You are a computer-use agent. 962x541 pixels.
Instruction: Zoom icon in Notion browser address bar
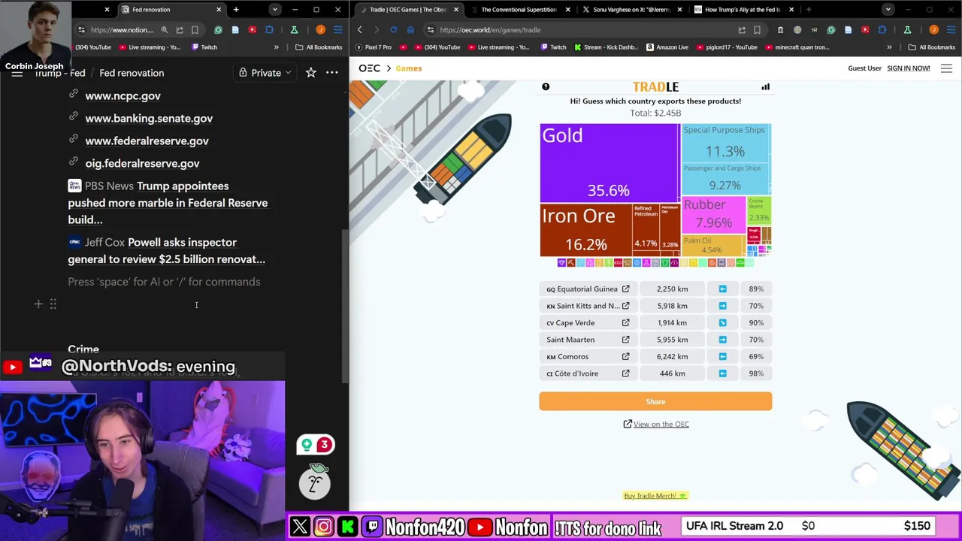tap(164, 30)
